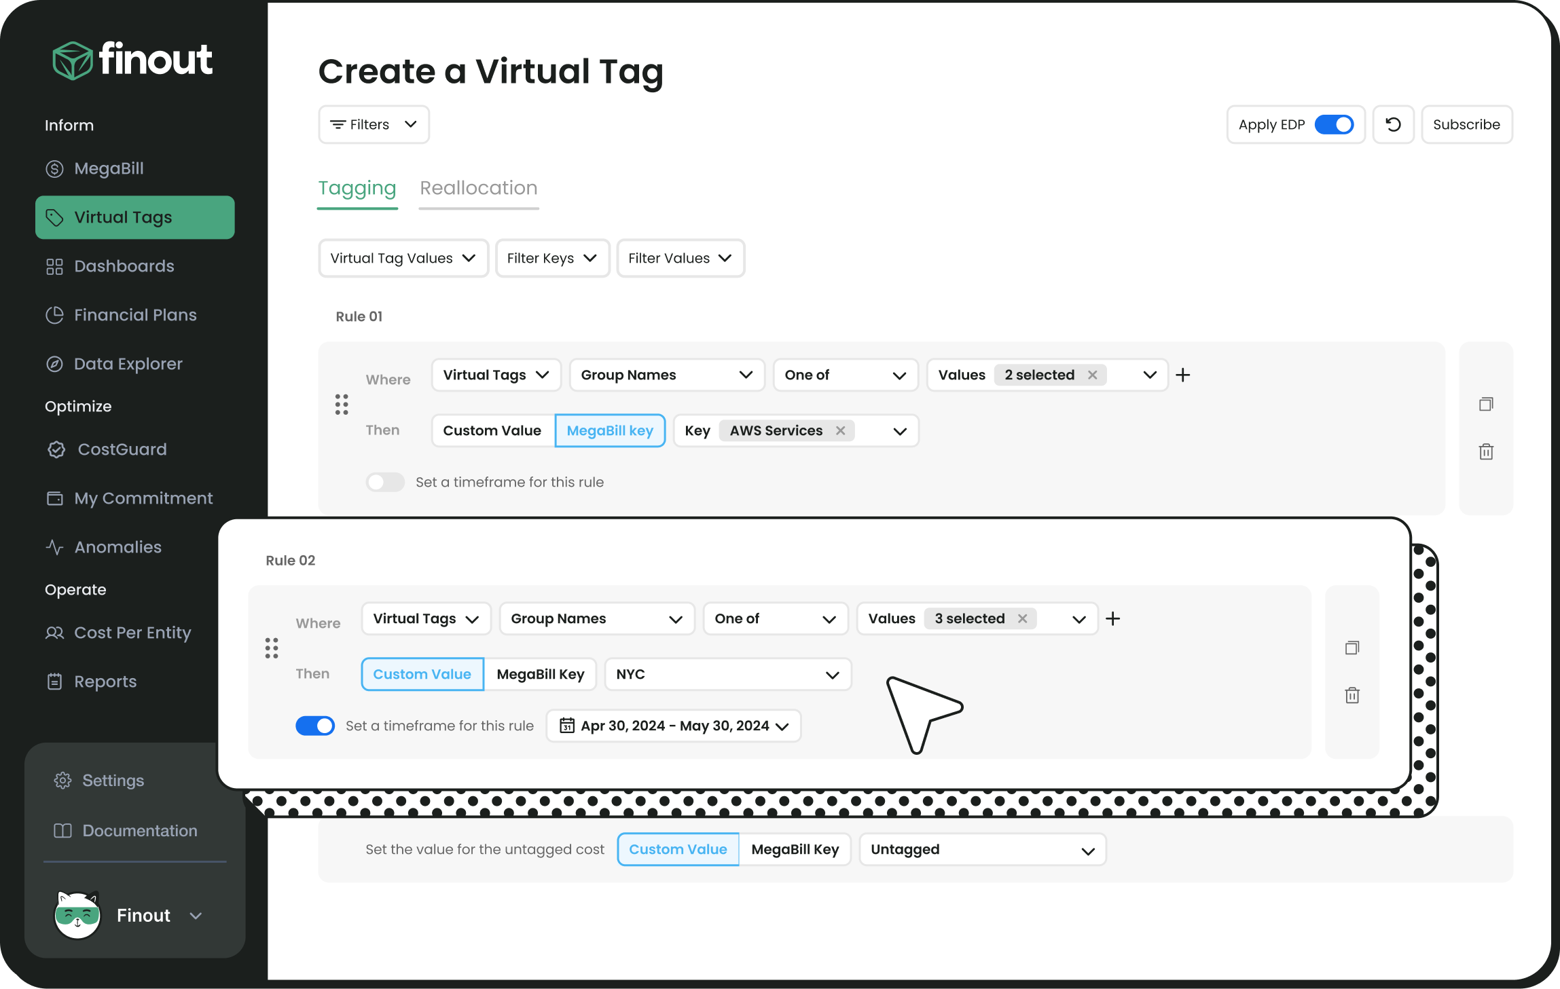Open the Documentation page
The image size is (1560, 989).
139,830
